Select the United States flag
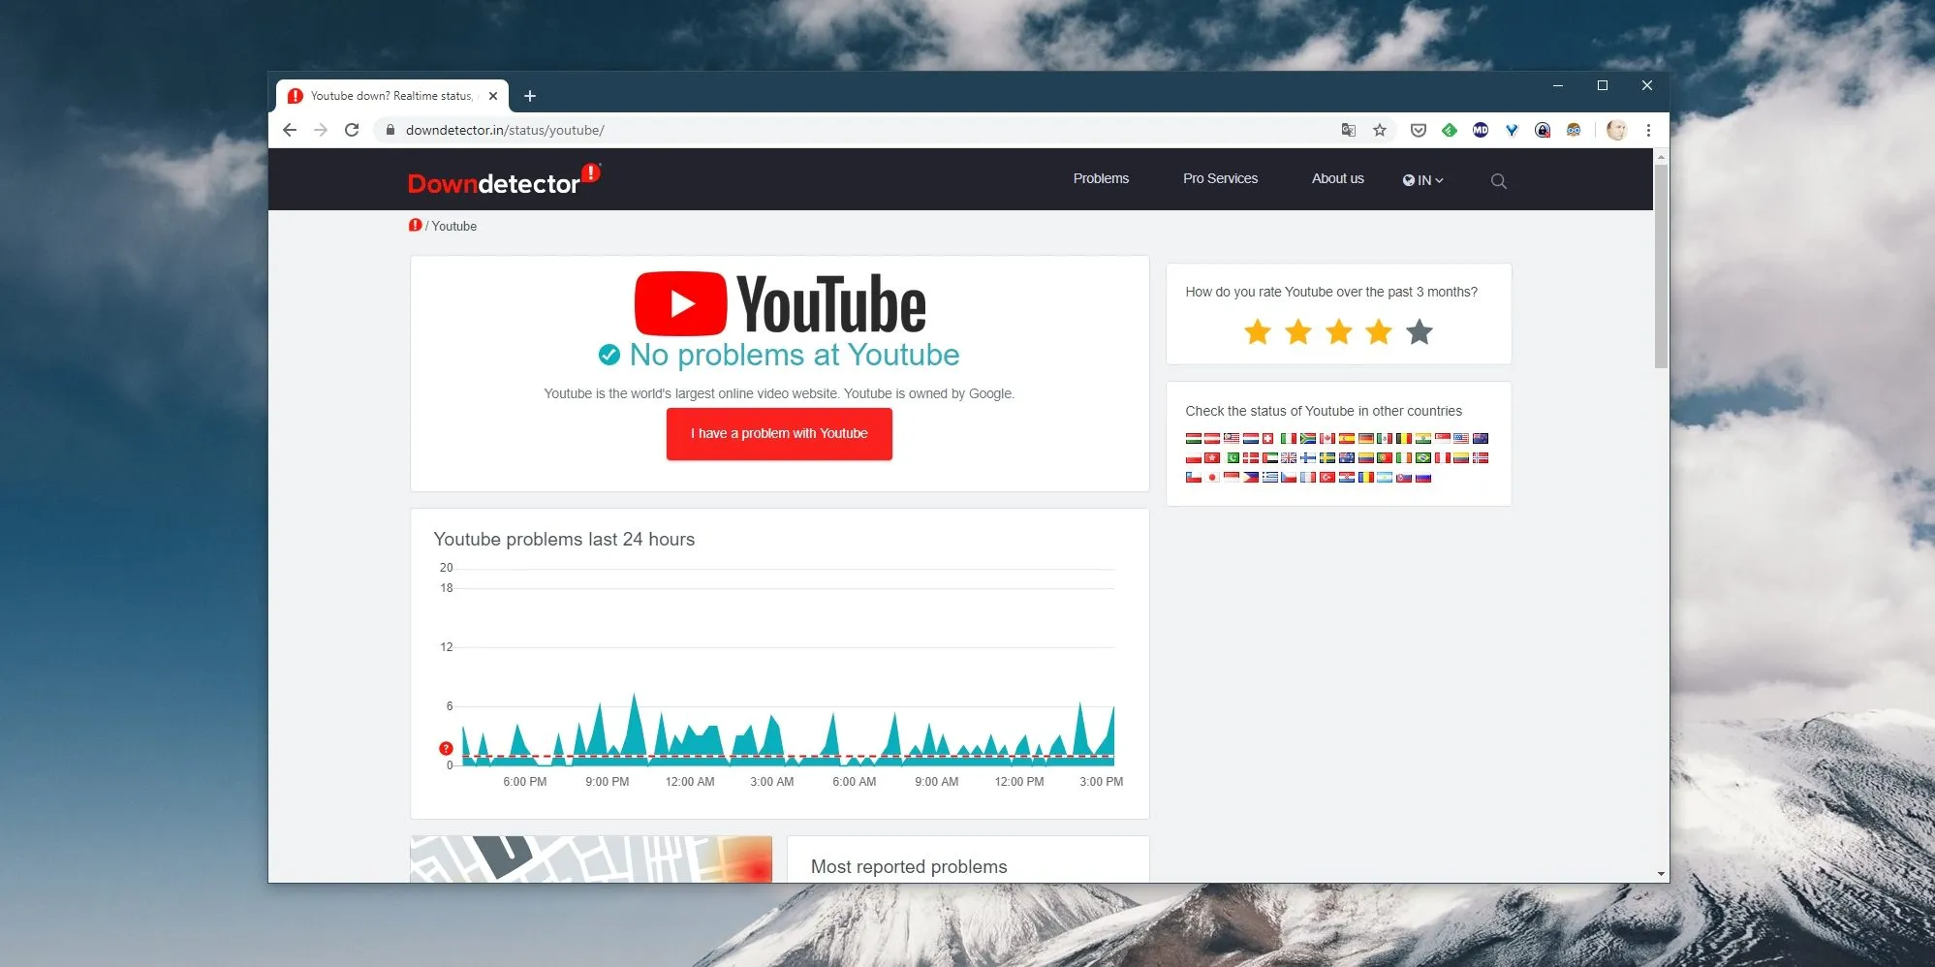This screenshot has width=1935, height=967. 1461,438
